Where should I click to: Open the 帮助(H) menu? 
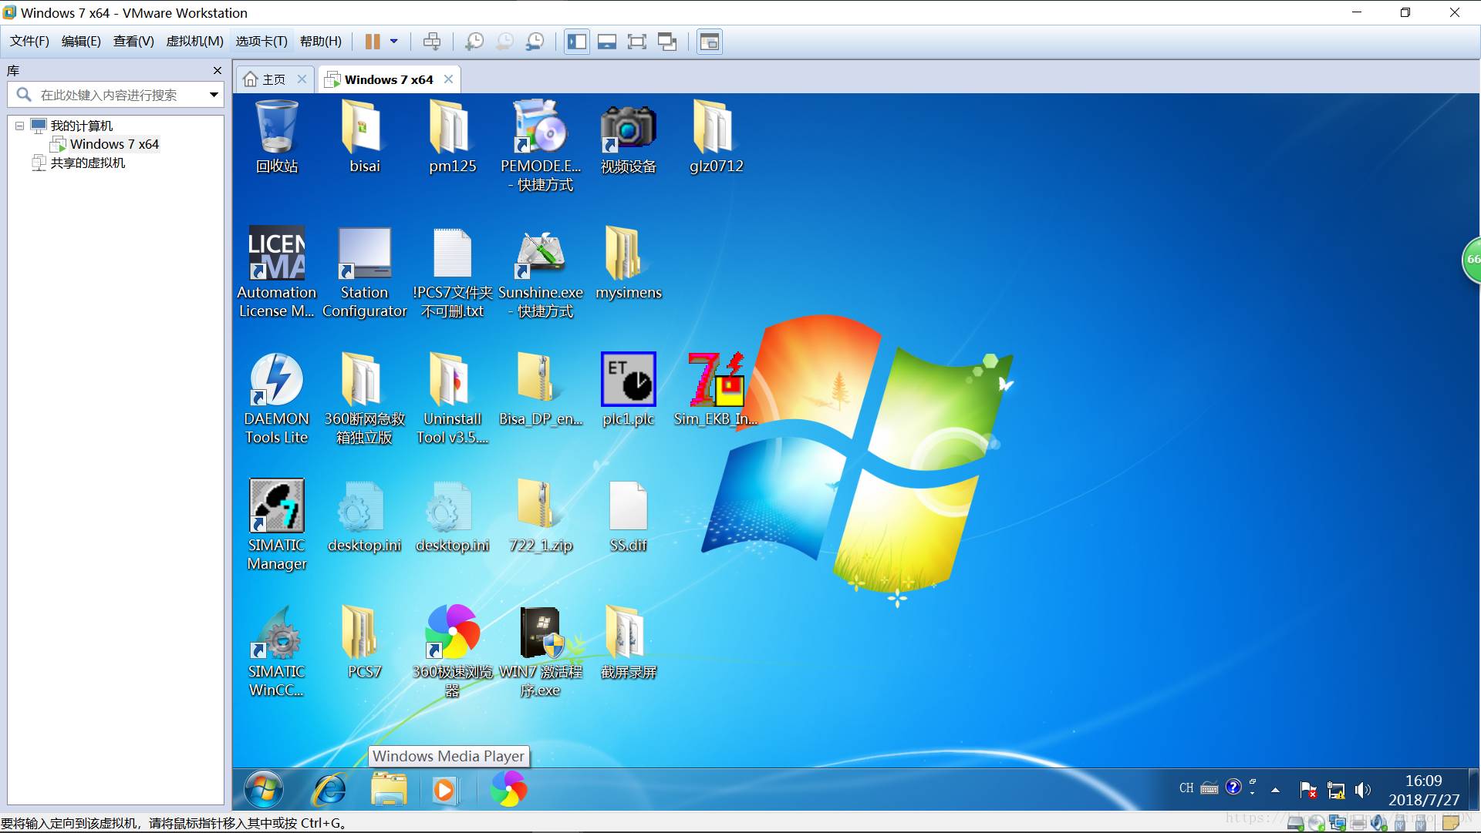(x=321, y=41)
